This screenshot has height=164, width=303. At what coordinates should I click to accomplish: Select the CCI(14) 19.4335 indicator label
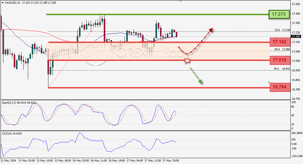coord(12,133)
